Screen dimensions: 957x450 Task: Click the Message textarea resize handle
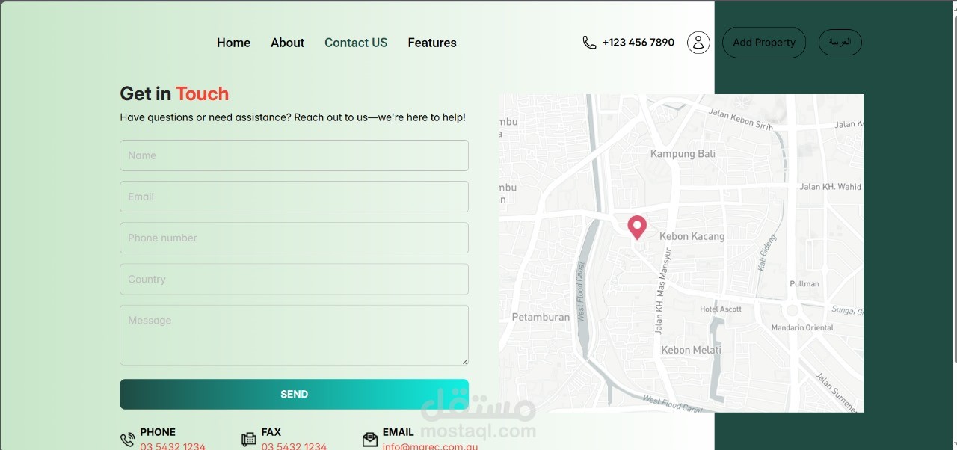point(465,362)
